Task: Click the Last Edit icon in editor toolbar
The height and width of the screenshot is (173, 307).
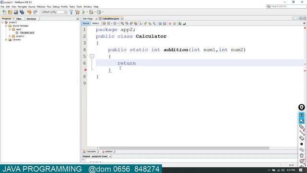Action: pos(104,24)
